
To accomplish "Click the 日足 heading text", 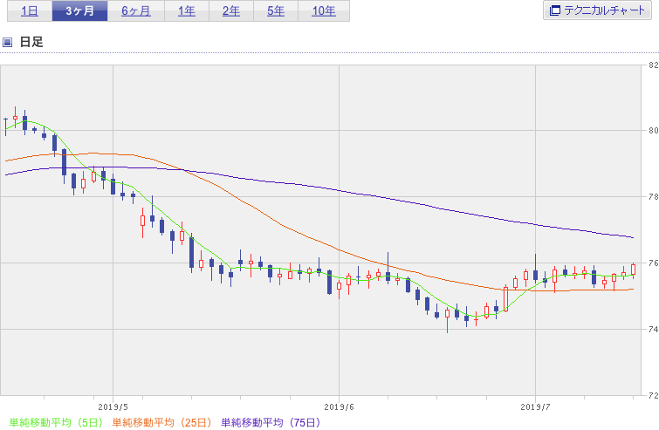I will 31,42.
